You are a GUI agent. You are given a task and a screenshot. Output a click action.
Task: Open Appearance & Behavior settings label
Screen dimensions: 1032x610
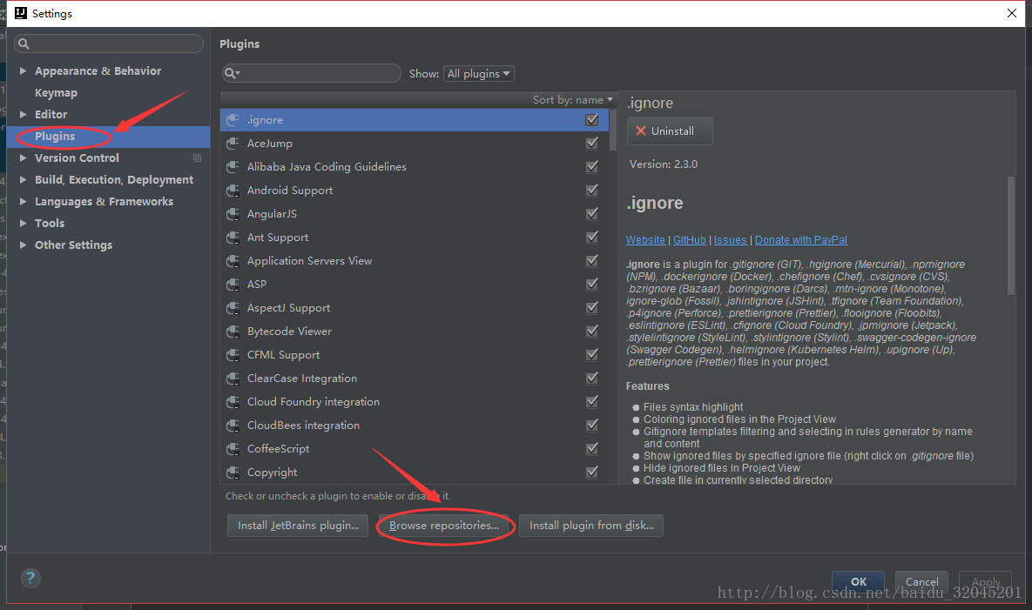pyautogui.click(x=98, y=71)
